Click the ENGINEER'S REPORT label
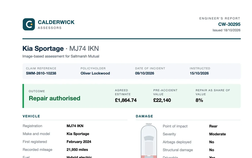This screenshot has width=252, height=158. pos(220,18)
